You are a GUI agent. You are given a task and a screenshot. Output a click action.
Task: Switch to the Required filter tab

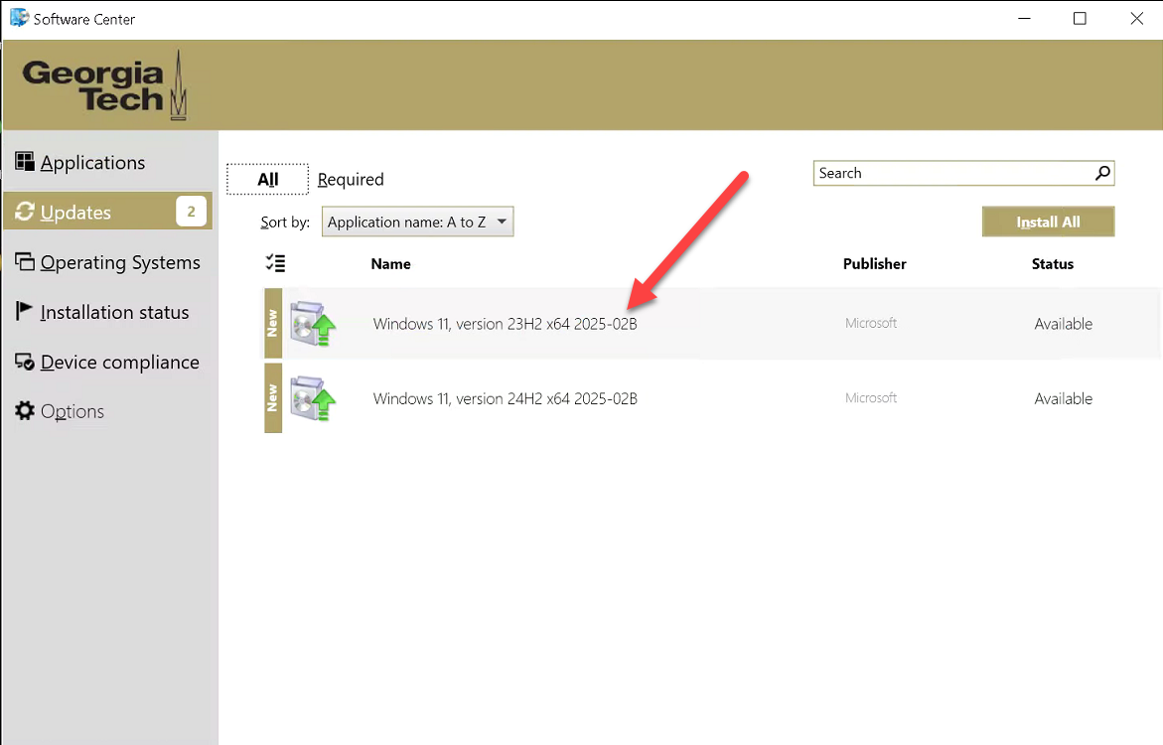pos(351,180)
